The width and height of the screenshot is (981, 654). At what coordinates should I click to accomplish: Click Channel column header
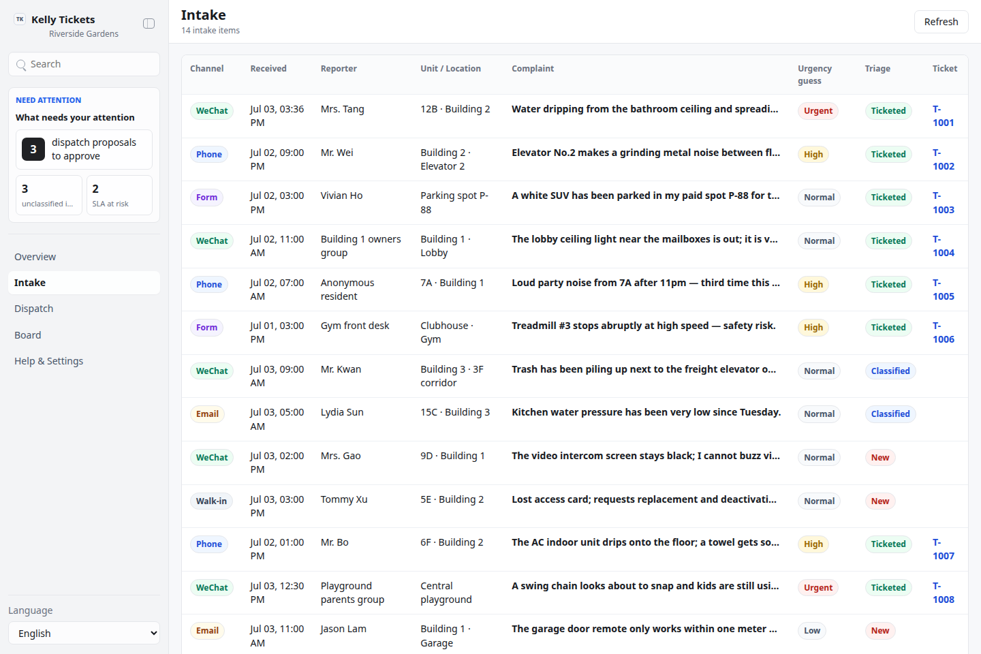click(206, 69)
